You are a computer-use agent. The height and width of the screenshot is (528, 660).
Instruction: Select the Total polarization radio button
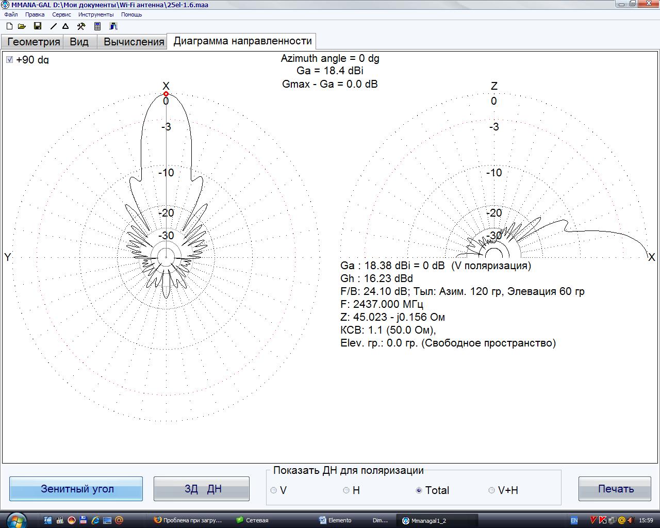[419, 490]
